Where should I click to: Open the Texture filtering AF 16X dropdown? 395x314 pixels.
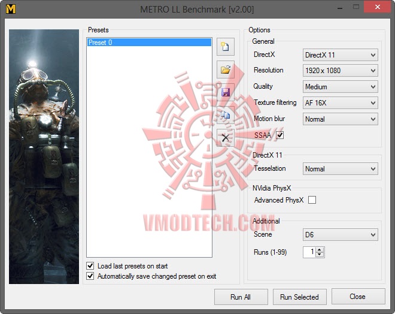(x=340, y=103)
